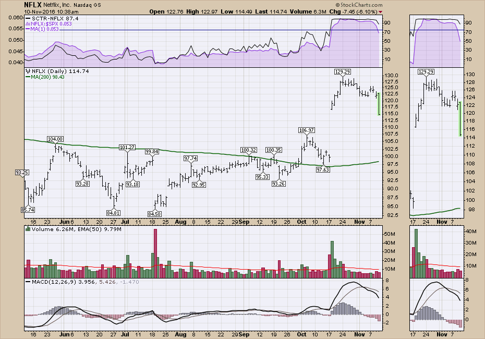Click the tallest red volume bar in July
This screenshot has width=485, height=339.
(x=155, y=253)
